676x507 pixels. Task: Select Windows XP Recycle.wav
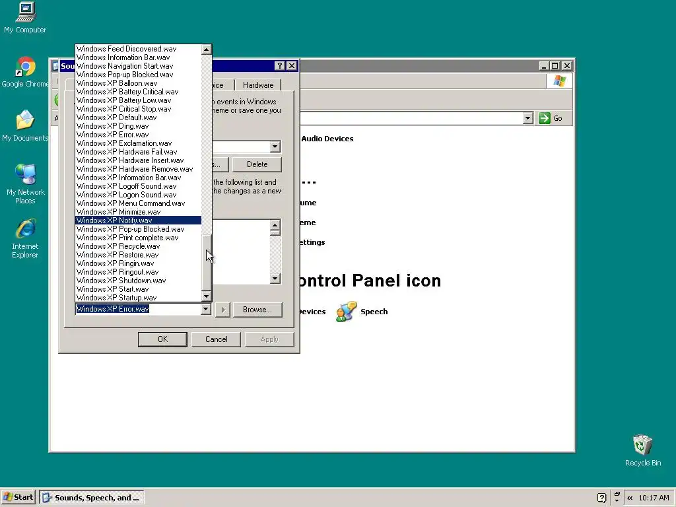pos(139,246)
